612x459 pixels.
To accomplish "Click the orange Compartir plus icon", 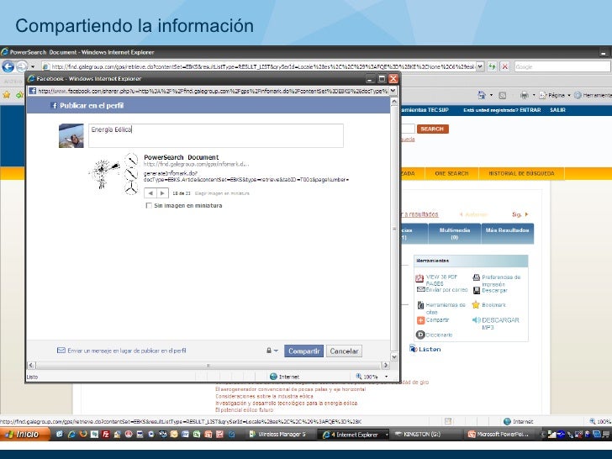I will tap(420, 320).
